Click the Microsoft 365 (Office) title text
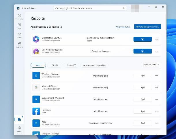This screenshot has height=139, width=176. tap(52, 38)
